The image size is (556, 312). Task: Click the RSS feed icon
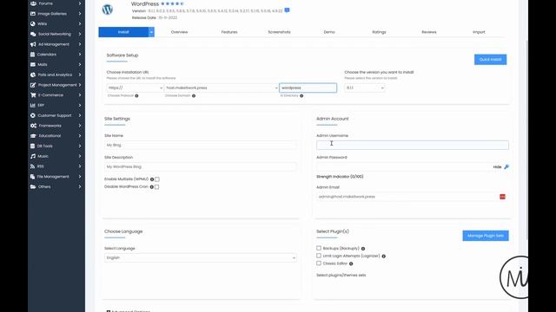(x=33, y=166)
